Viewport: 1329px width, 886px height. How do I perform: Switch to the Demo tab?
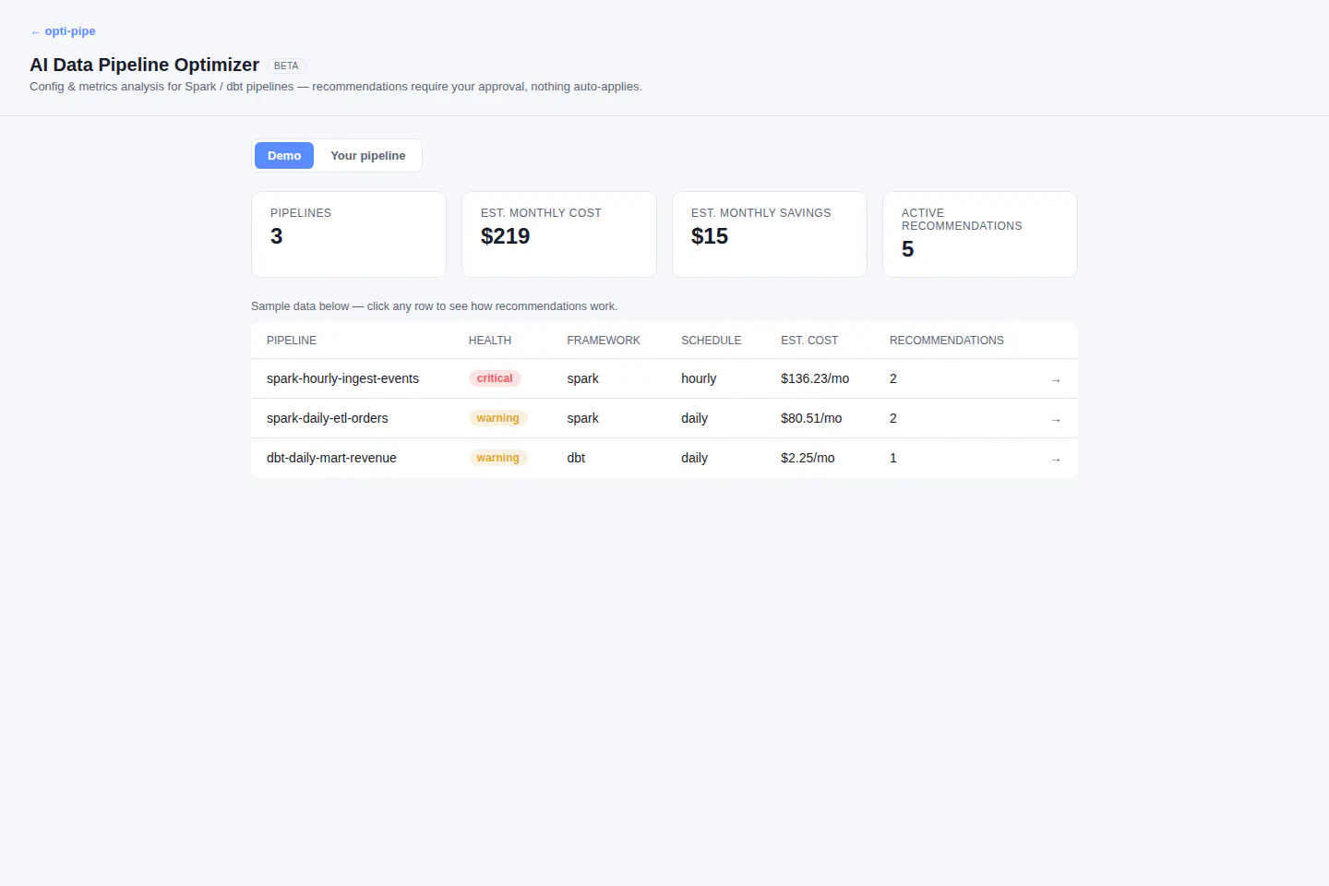tap(284, 156)
